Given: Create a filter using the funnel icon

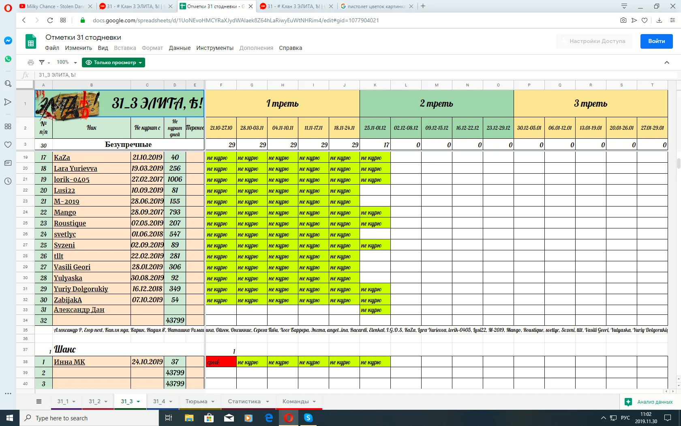Looking at the screenshot, I should 42,62.
